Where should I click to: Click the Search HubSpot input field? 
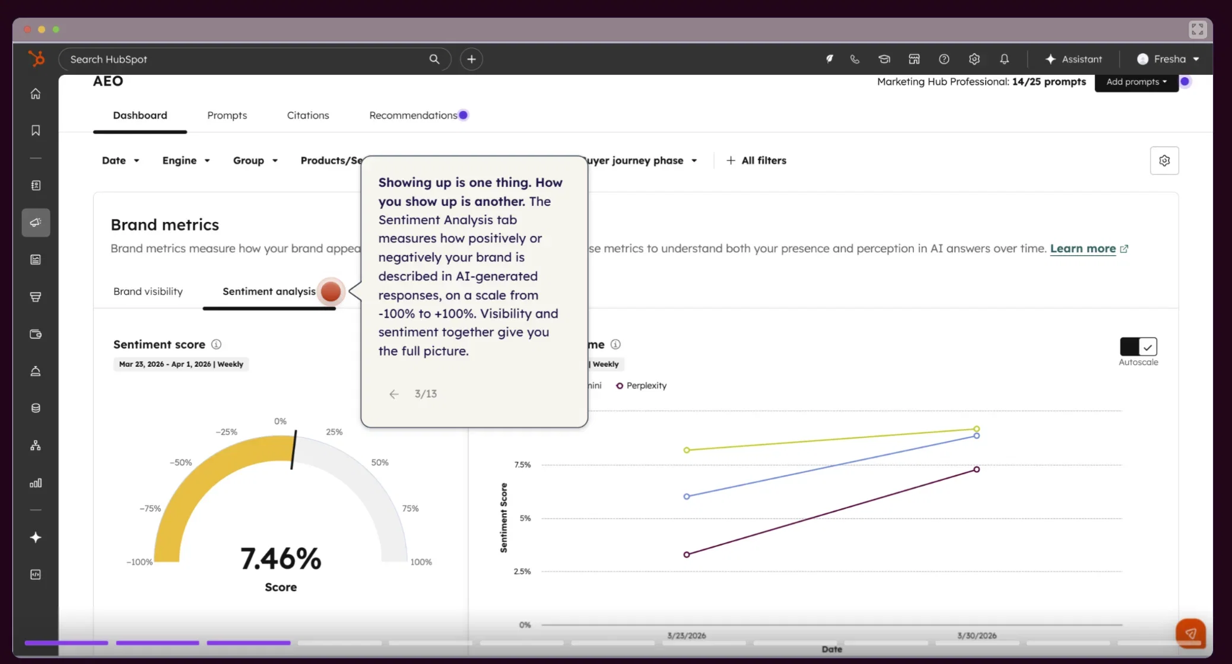click(x=255, y=59)
